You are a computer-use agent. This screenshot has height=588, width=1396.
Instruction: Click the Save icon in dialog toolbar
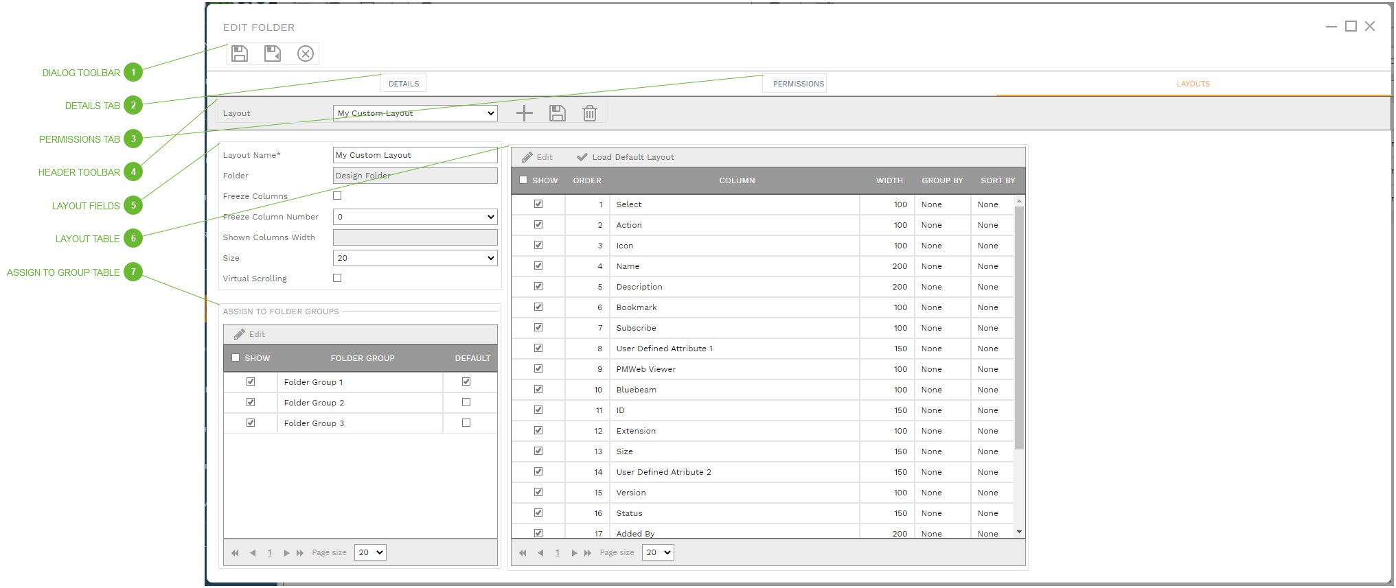[x=240, y=54]
